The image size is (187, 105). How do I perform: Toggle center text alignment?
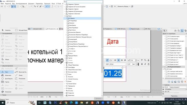[x=118, y=60]
